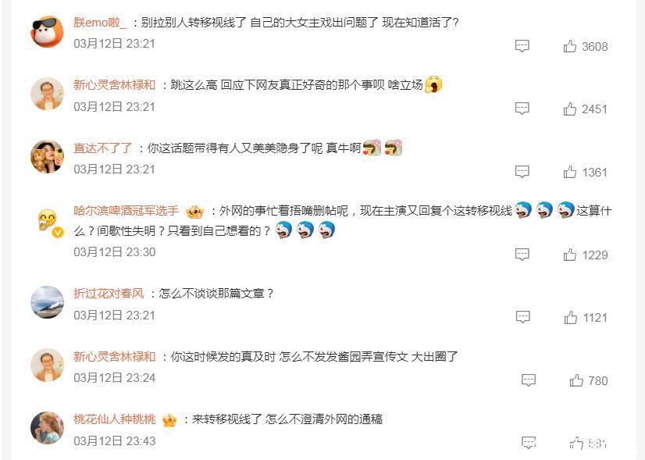The width and height of the screenshot is (645, 460).
Task: Reply to 哈尔滨啤酒冠军选手's comment
Action: [x=522, y=255]
